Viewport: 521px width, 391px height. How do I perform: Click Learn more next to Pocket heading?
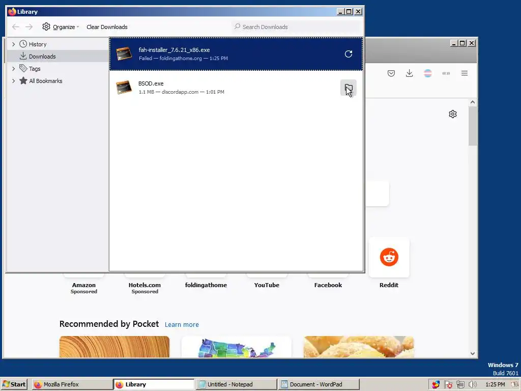tap(182, 324)
